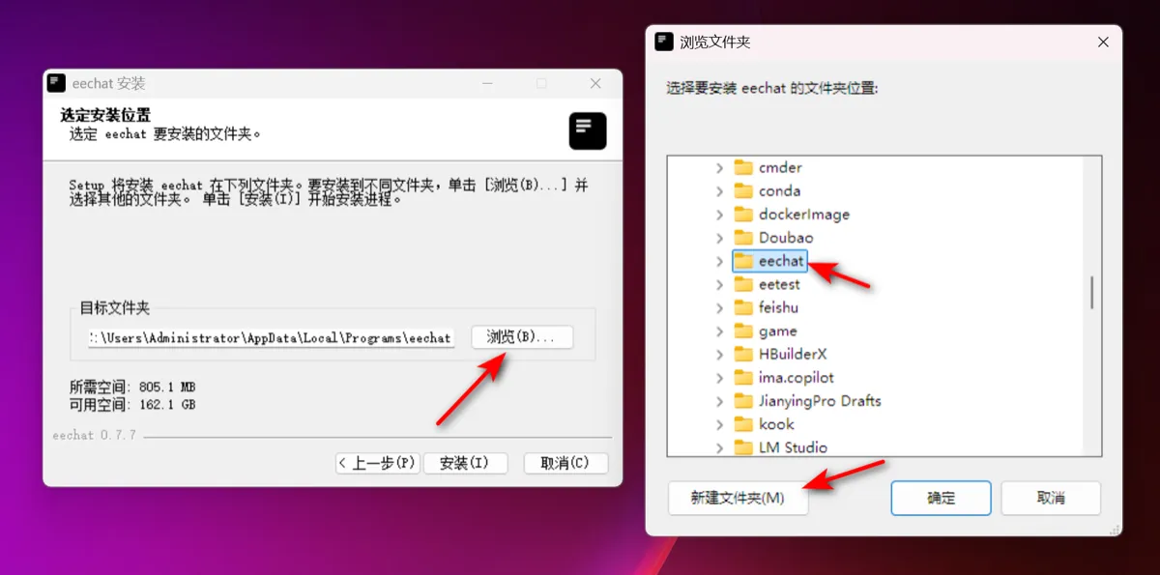Expand the feishu folder chevron
This screenshot has height=575, width=1160.
[x=719, y=307]
